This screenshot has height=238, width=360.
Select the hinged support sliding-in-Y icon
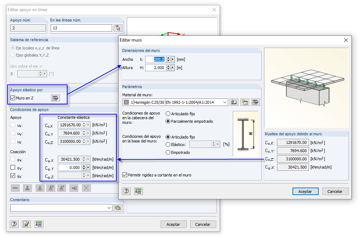point(61,188)
